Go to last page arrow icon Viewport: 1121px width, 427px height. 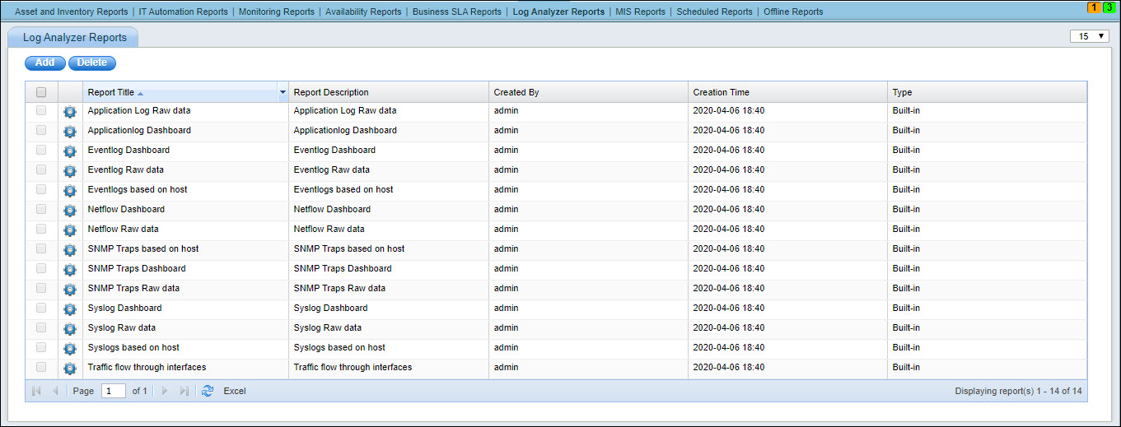(184, 391)
